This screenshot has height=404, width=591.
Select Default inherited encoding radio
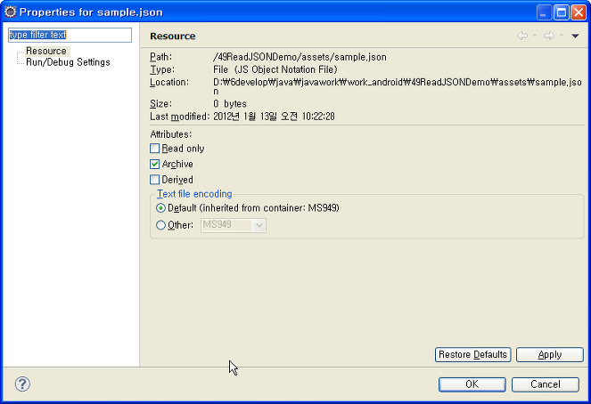[x=160, y=207]
